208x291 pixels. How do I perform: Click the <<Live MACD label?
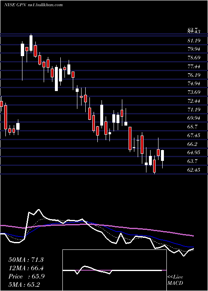coord(175,280)
